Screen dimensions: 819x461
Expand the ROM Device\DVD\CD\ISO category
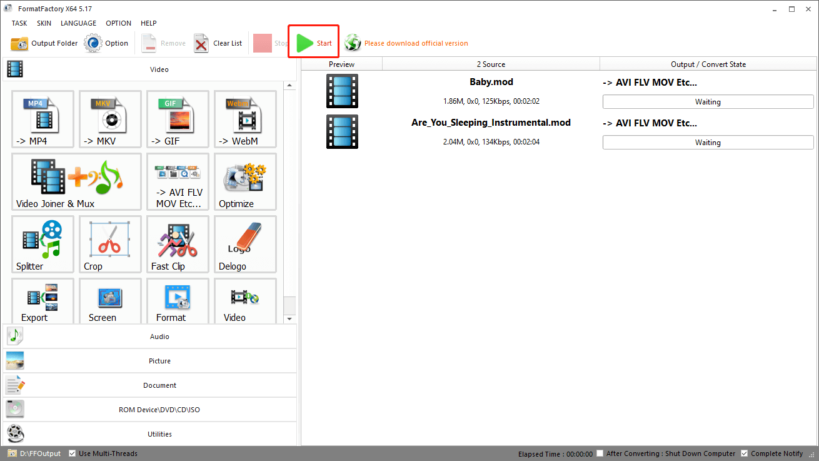point(149,410)
